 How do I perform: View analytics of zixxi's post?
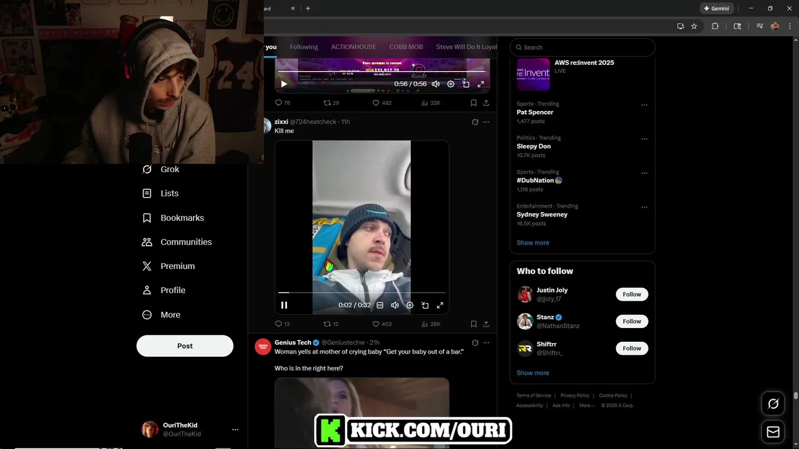(431, 324)
